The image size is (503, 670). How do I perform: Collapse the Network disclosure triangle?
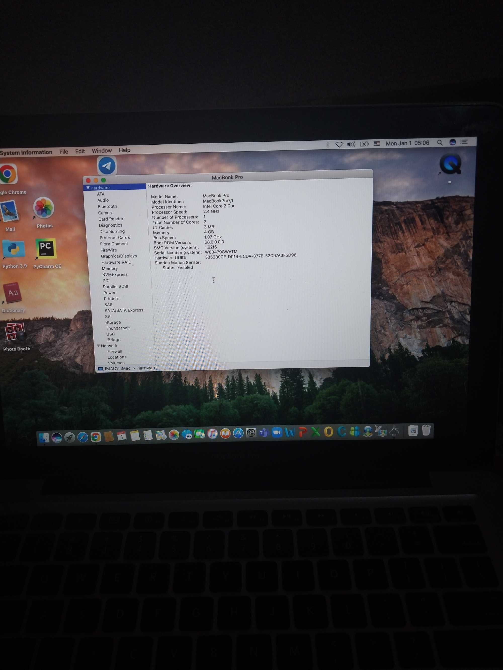[x=98, y=346]
